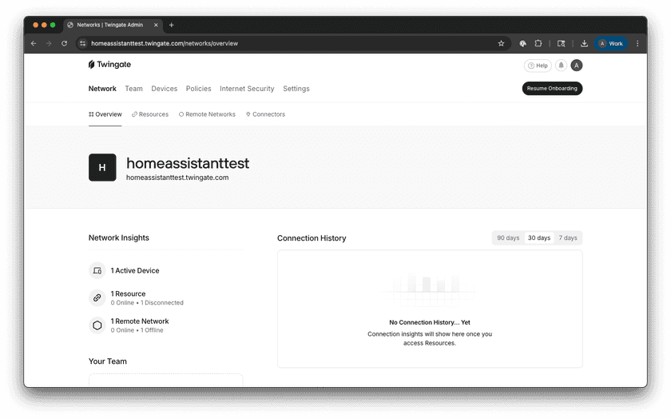
Task: Click the extension icon left of puzzle
Action: tap(523, 43)
